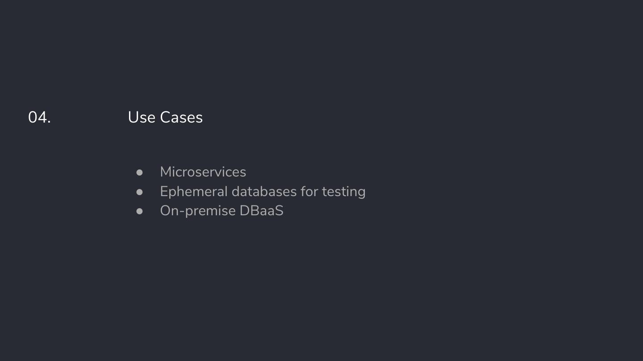The image size is (643, 361).
Task: Click the digit "0" in section number
Action: point(33,118)
